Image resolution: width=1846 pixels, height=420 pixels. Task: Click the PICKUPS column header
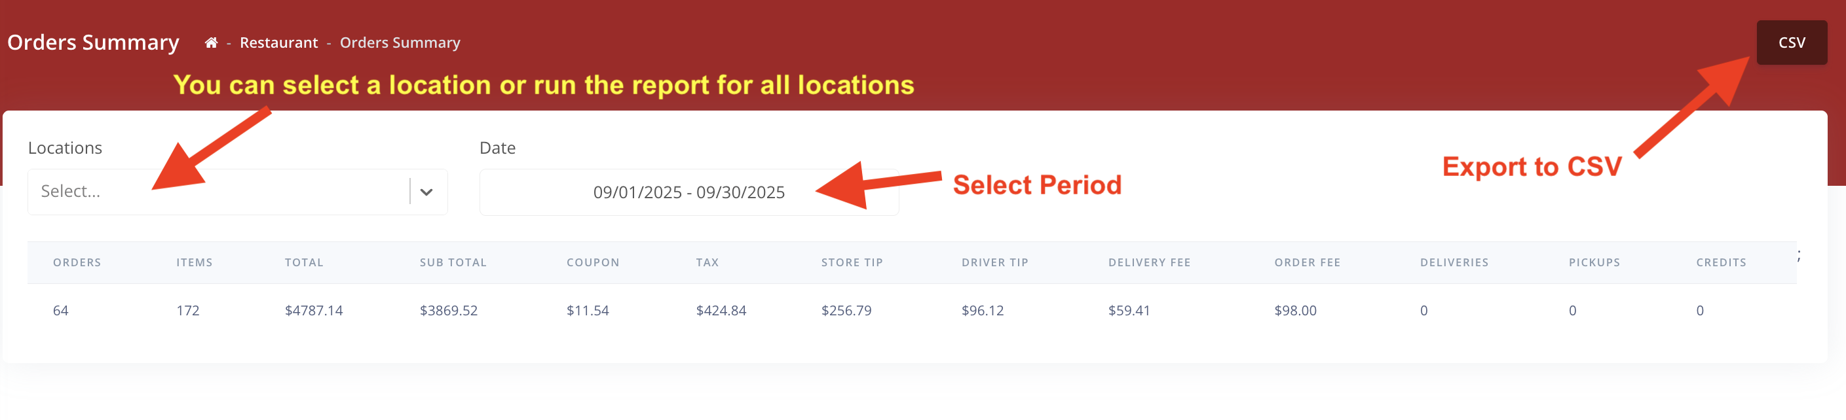click(x=1594, y=262)
